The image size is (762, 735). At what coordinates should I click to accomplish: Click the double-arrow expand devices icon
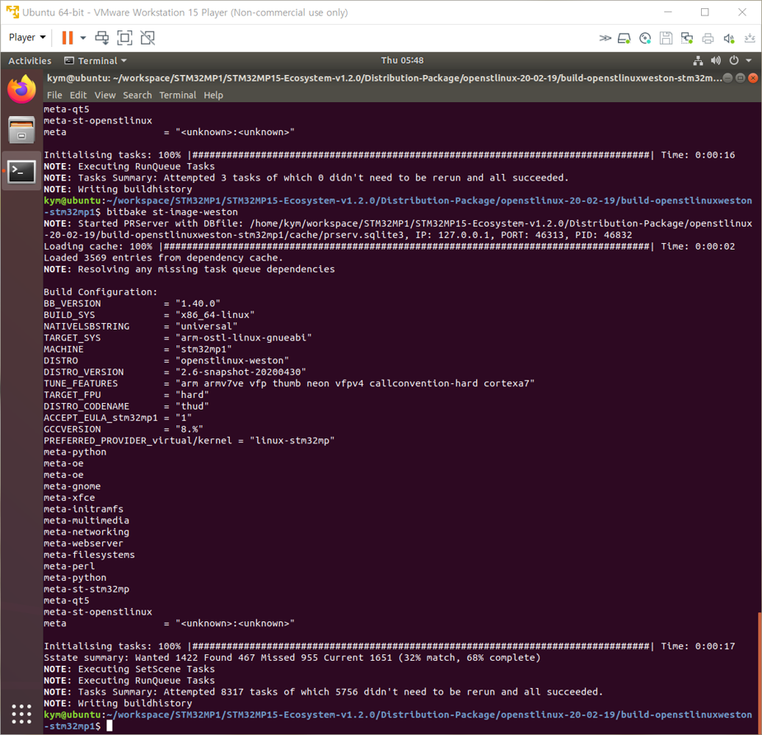[605, 38]
